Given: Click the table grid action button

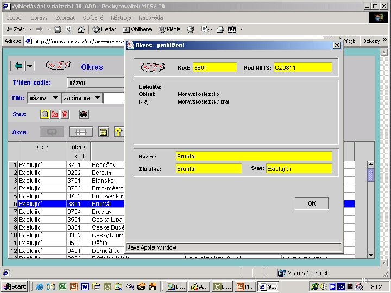Looking at the screenshot, I should [x=81, y=132].
